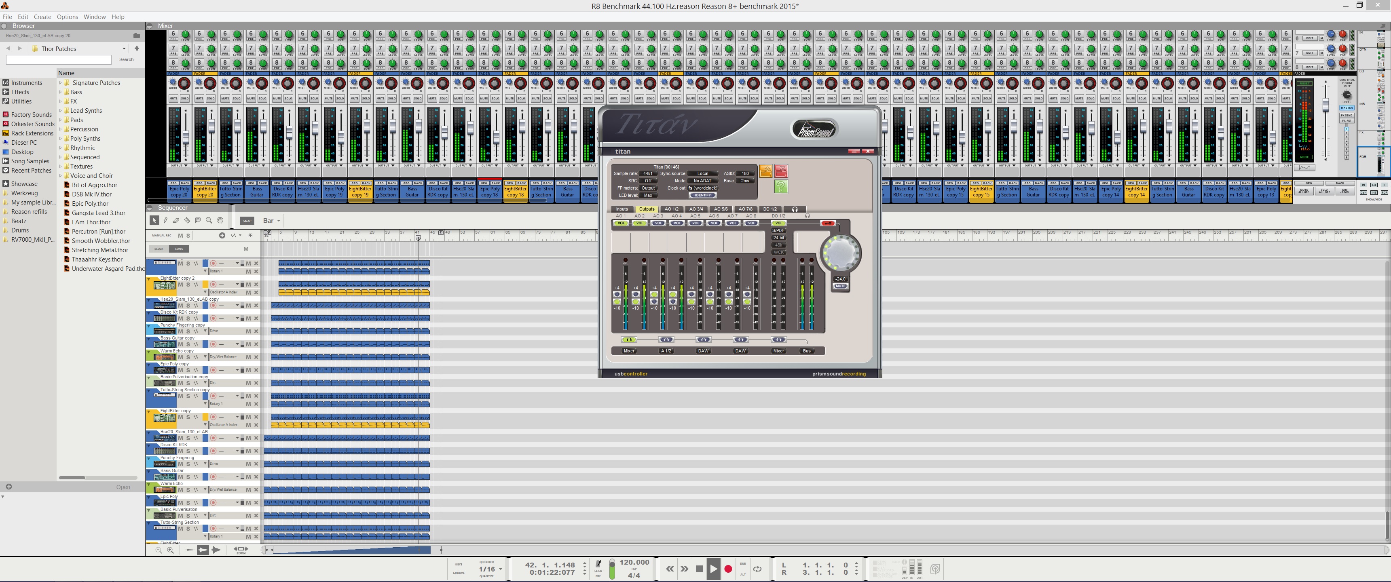
Task: Go up one level with browser up arrow
Action: pos(137,48)
